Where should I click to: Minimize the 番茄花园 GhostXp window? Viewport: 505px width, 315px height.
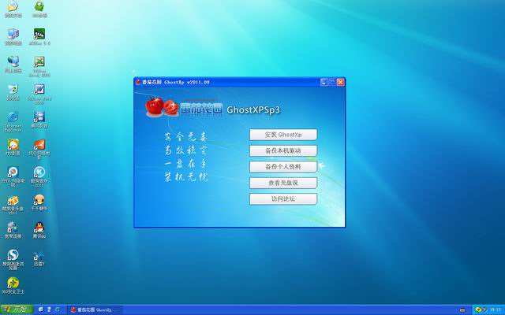(x=324, y=82)
